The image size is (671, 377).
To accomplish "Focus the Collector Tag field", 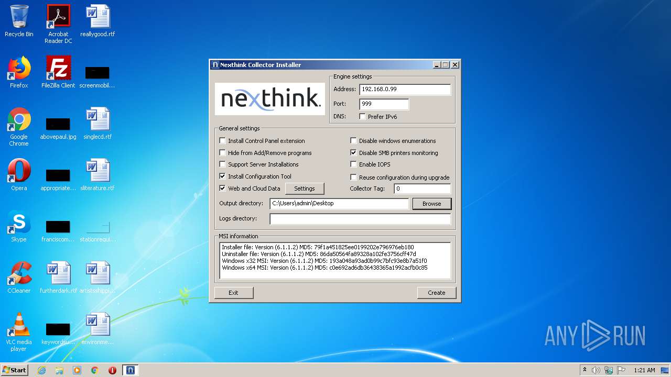I will (x=422, y=188).
